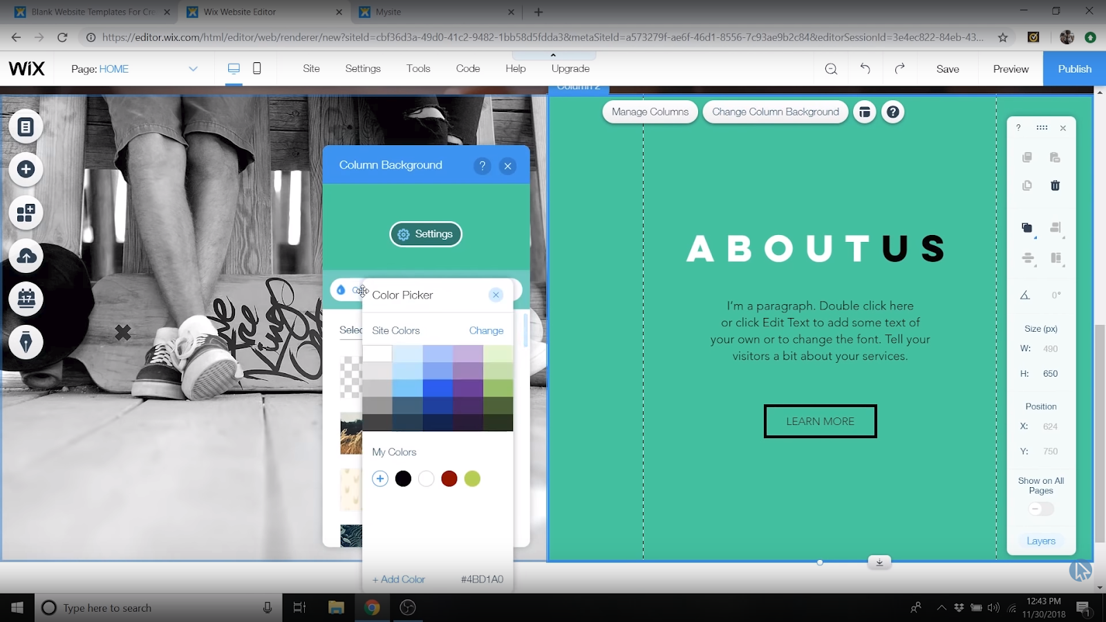This screenshot has width=1106, height=622.
Task: Open the Add Apps icon in left sidebar
Action: coord(26,213)
